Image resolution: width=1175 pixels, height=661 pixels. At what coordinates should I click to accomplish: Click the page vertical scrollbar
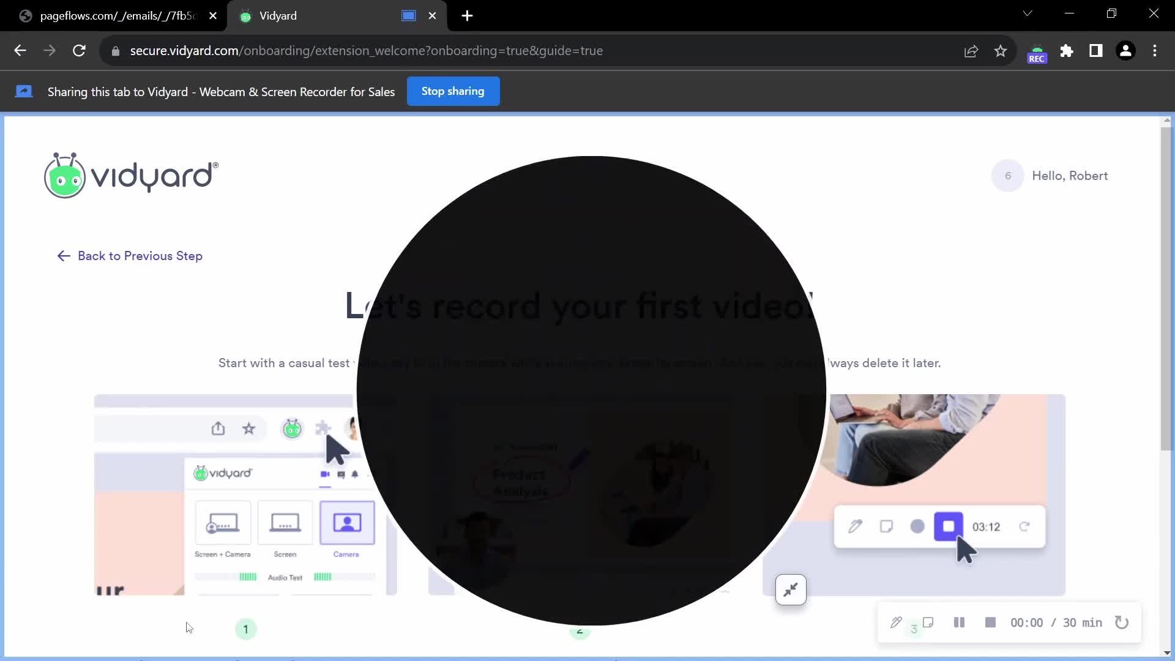[1166, 288]
